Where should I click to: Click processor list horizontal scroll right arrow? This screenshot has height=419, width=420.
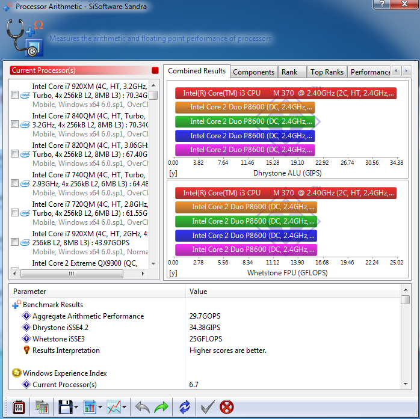click(x=143, y=274)
